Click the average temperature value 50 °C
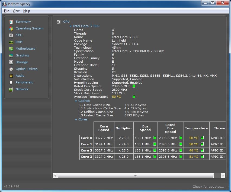The height and width of the screenshot is (192, 231). click(117, 97)
